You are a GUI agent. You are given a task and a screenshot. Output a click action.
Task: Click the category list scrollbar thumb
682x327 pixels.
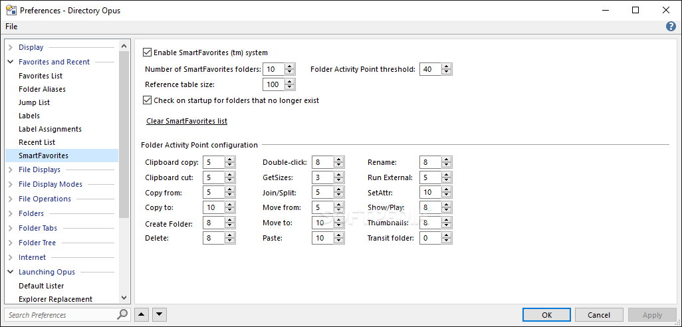(x=124, y=134)
